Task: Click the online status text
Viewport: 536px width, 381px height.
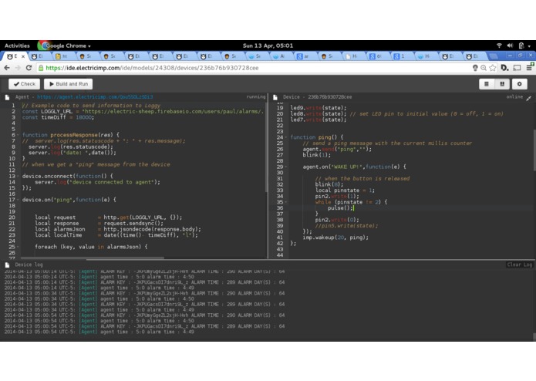Action: [514, 97]
